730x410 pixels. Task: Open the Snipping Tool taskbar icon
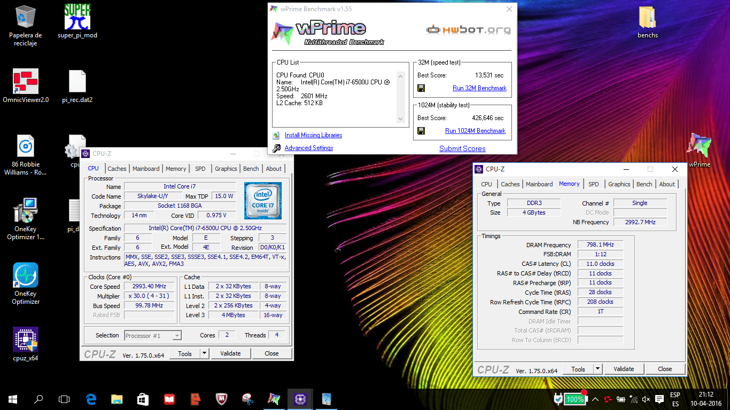click(x=247, y=399)
